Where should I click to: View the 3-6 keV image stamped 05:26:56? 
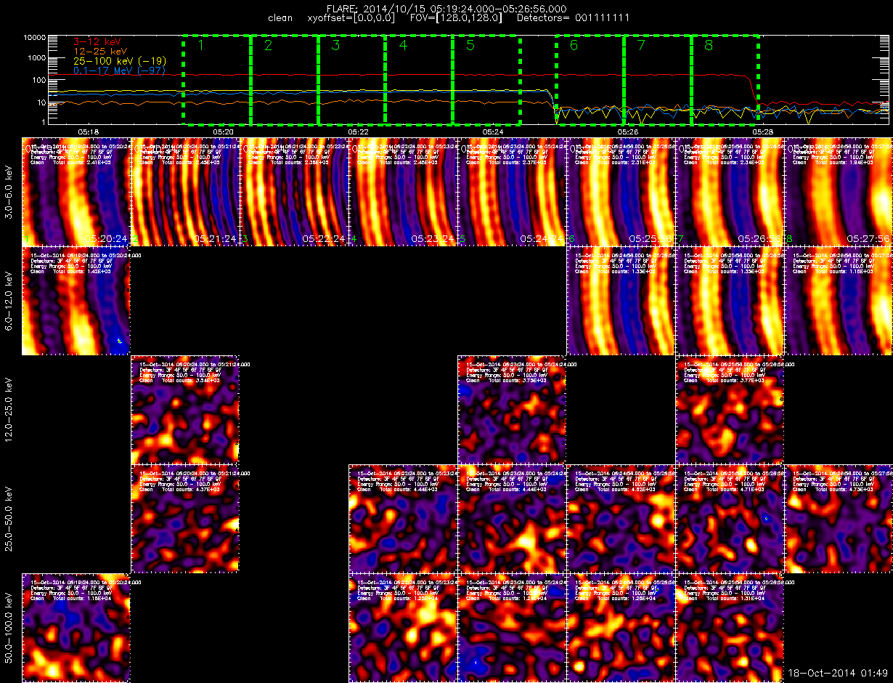(x=730, y=192)
